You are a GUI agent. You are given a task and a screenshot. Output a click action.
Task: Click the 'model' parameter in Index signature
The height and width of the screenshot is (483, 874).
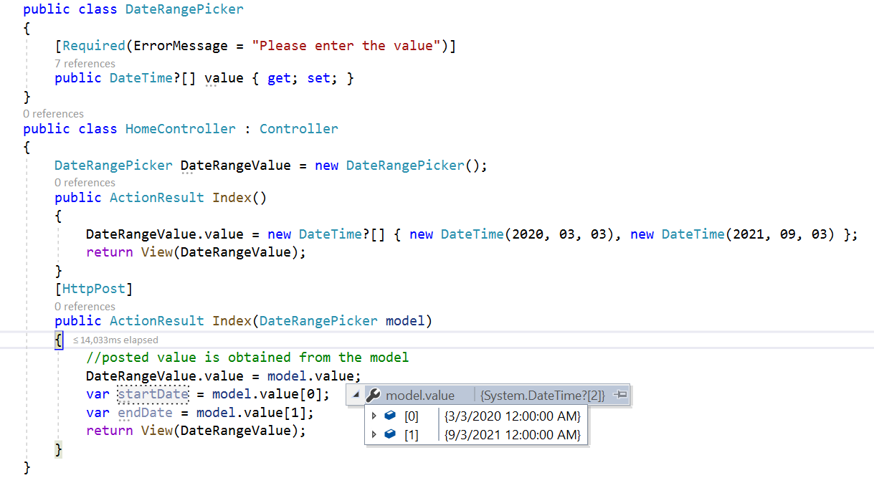(405, 320)
